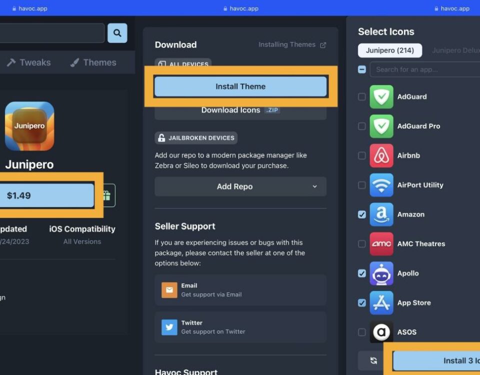Click the 'Seller Support' heading
The image size is (480, 375).
[185, 226]
